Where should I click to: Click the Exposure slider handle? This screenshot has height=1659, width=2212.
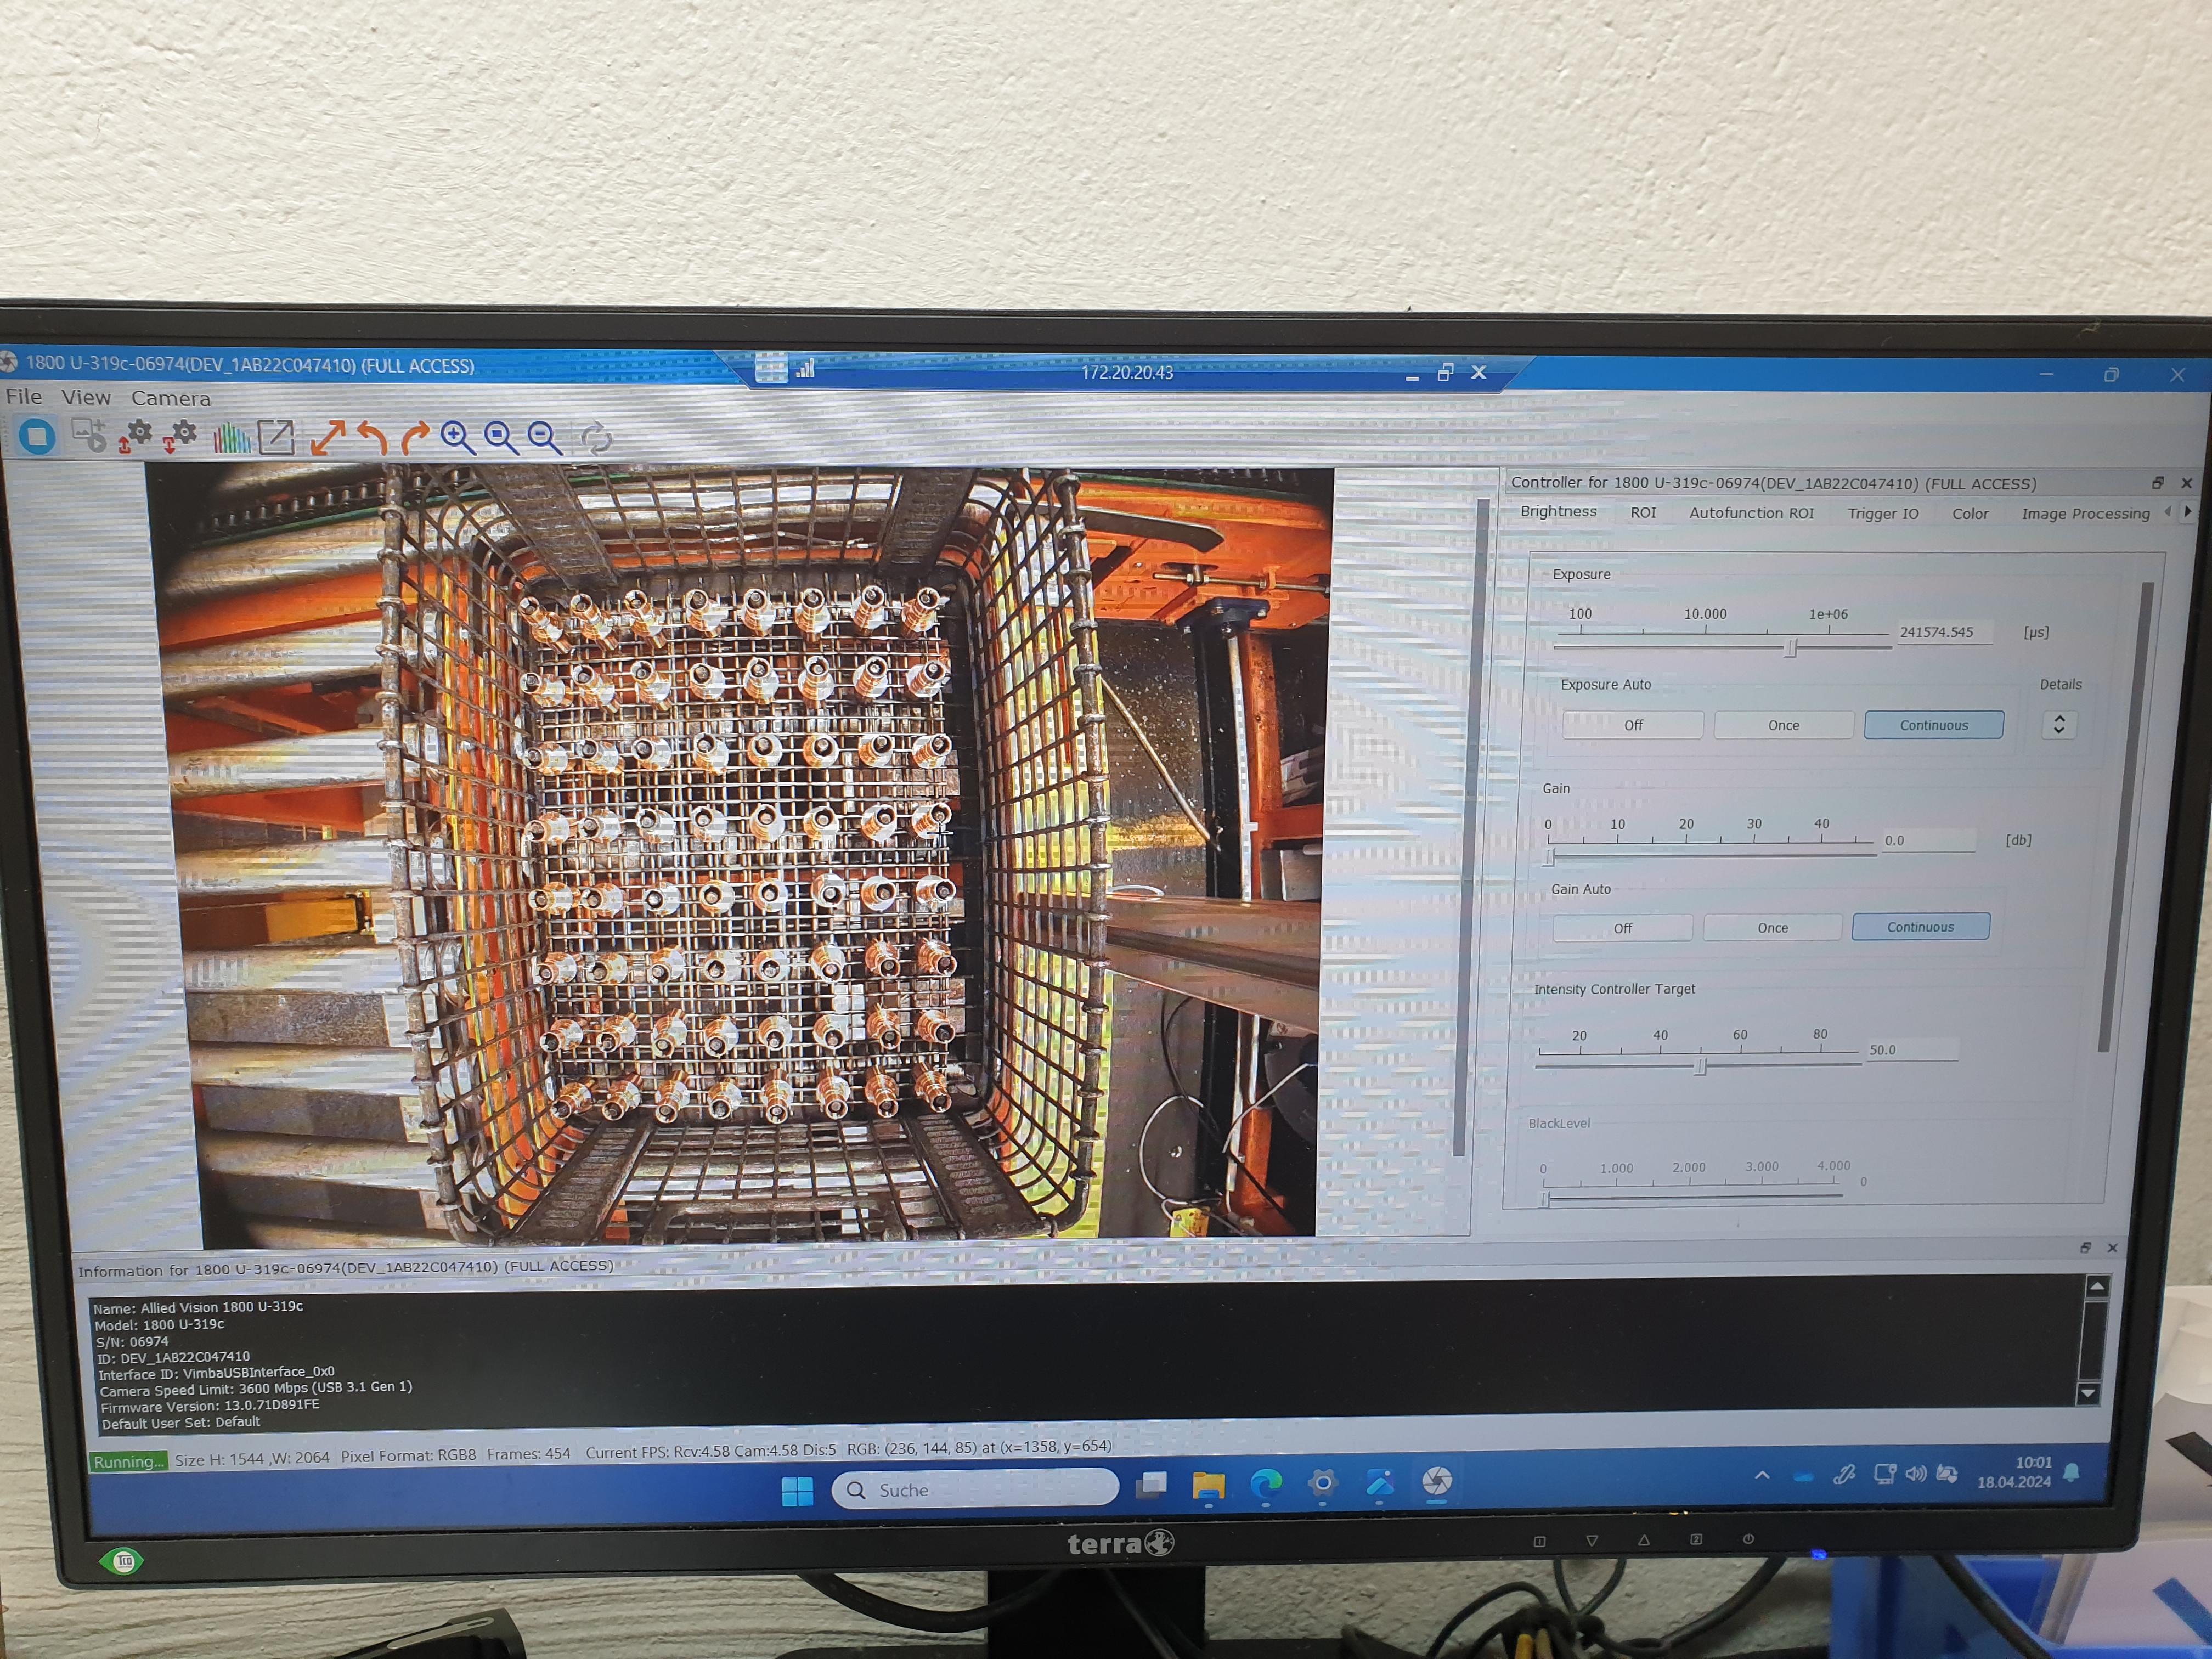1791,648
